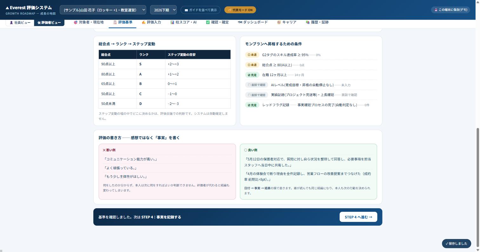This screenshot has height=252, width=480.
Task: Click the Everest mountain logo icon
Action: [x=7, y=8]
